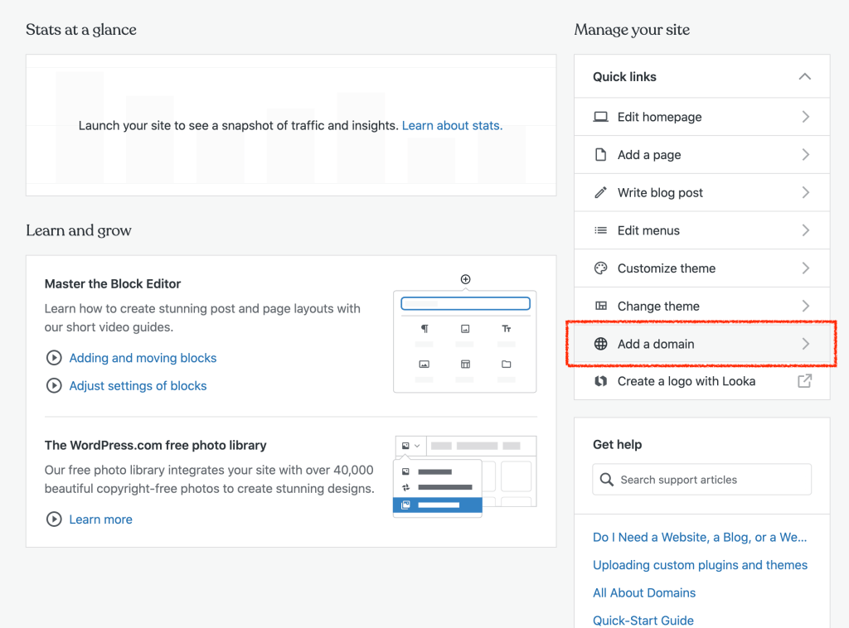Select the Write blog post quick link

(660, 193)
